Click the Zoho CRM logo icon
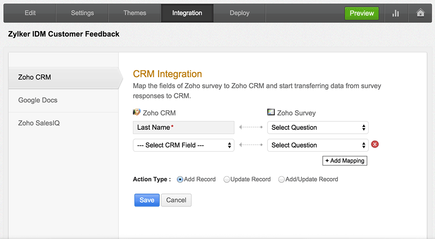Viewport: 435px width, 239px height. tap(137, 112)
